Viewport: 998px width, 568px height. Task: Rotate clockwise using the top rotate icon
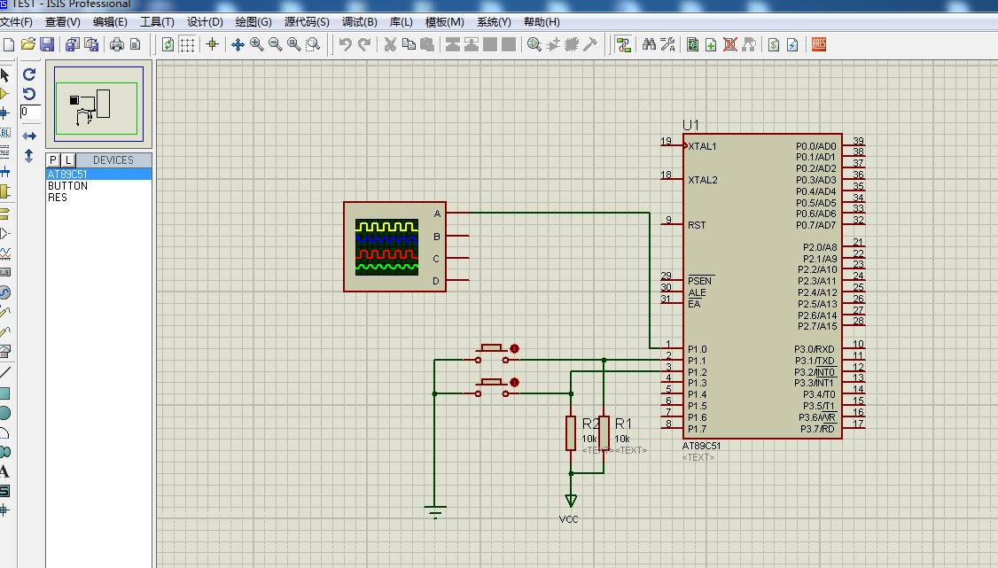29,74
